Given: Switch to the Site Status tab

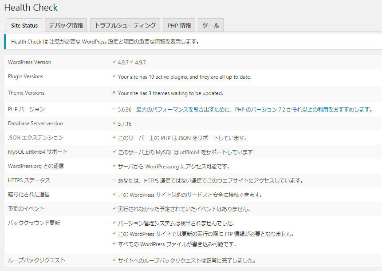Looking at the screenshot, I should (x=24, y=25).
